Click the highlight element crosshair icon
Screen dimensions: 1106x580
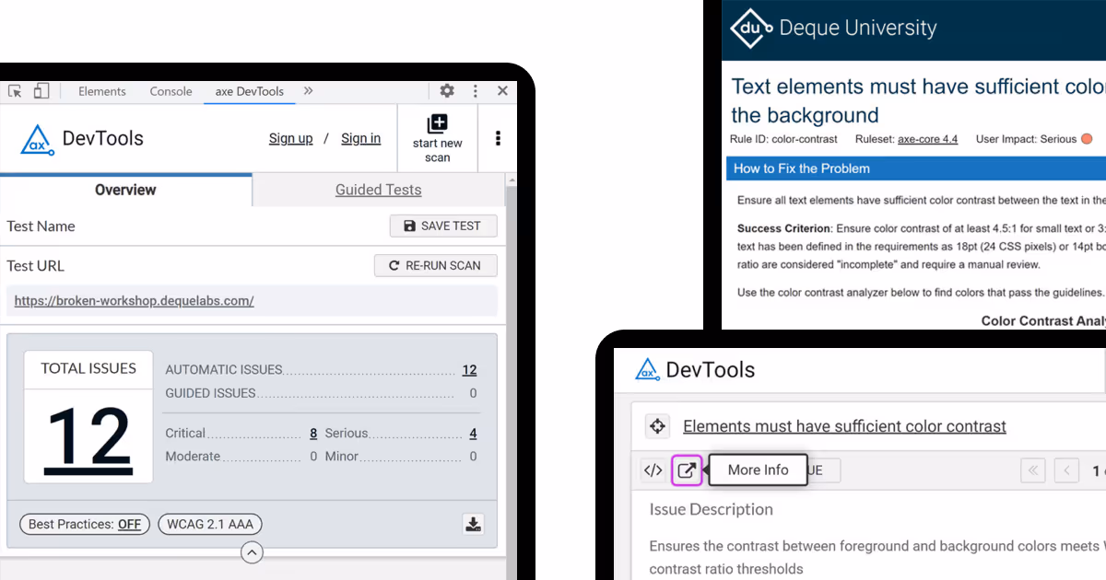coord(657,426)
